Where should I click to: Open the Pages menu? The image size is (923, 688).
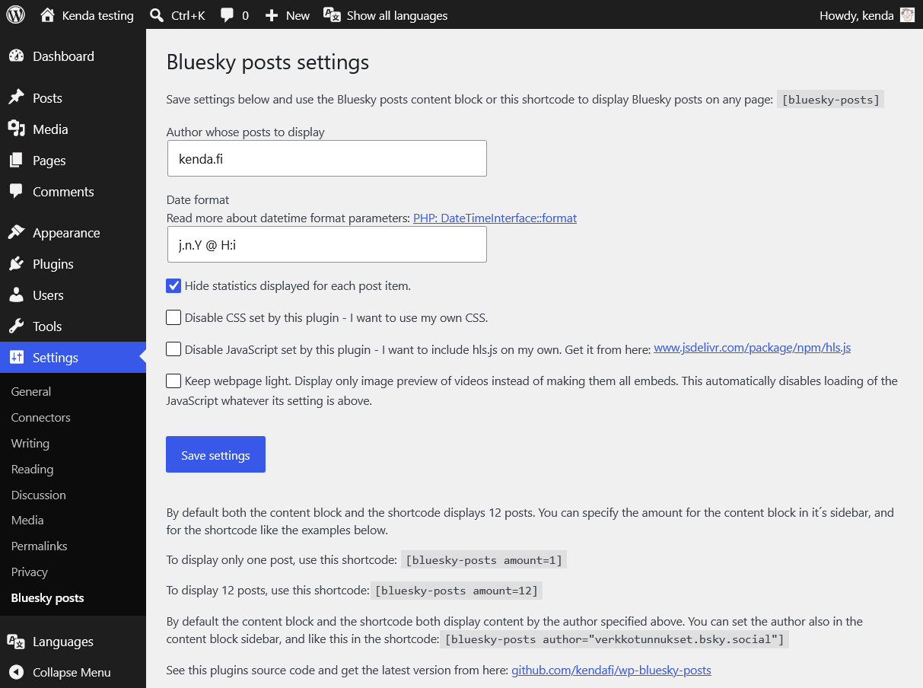73,160
